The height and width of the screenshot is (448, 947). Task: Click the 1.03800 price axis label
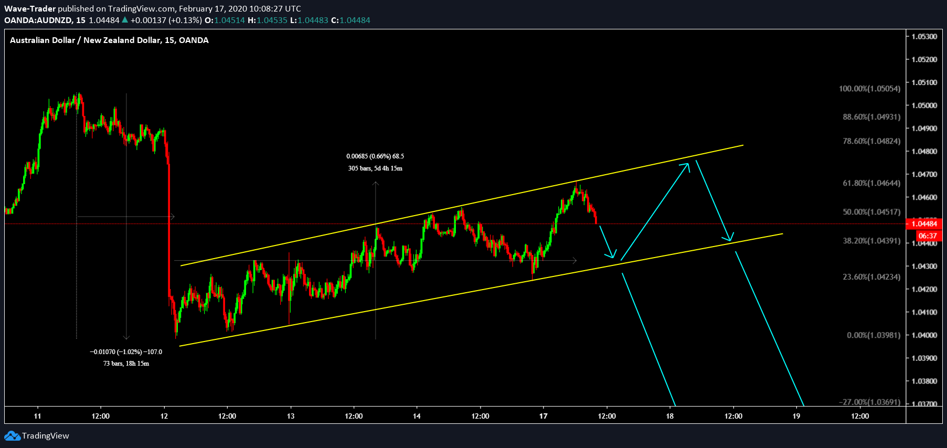924,381
